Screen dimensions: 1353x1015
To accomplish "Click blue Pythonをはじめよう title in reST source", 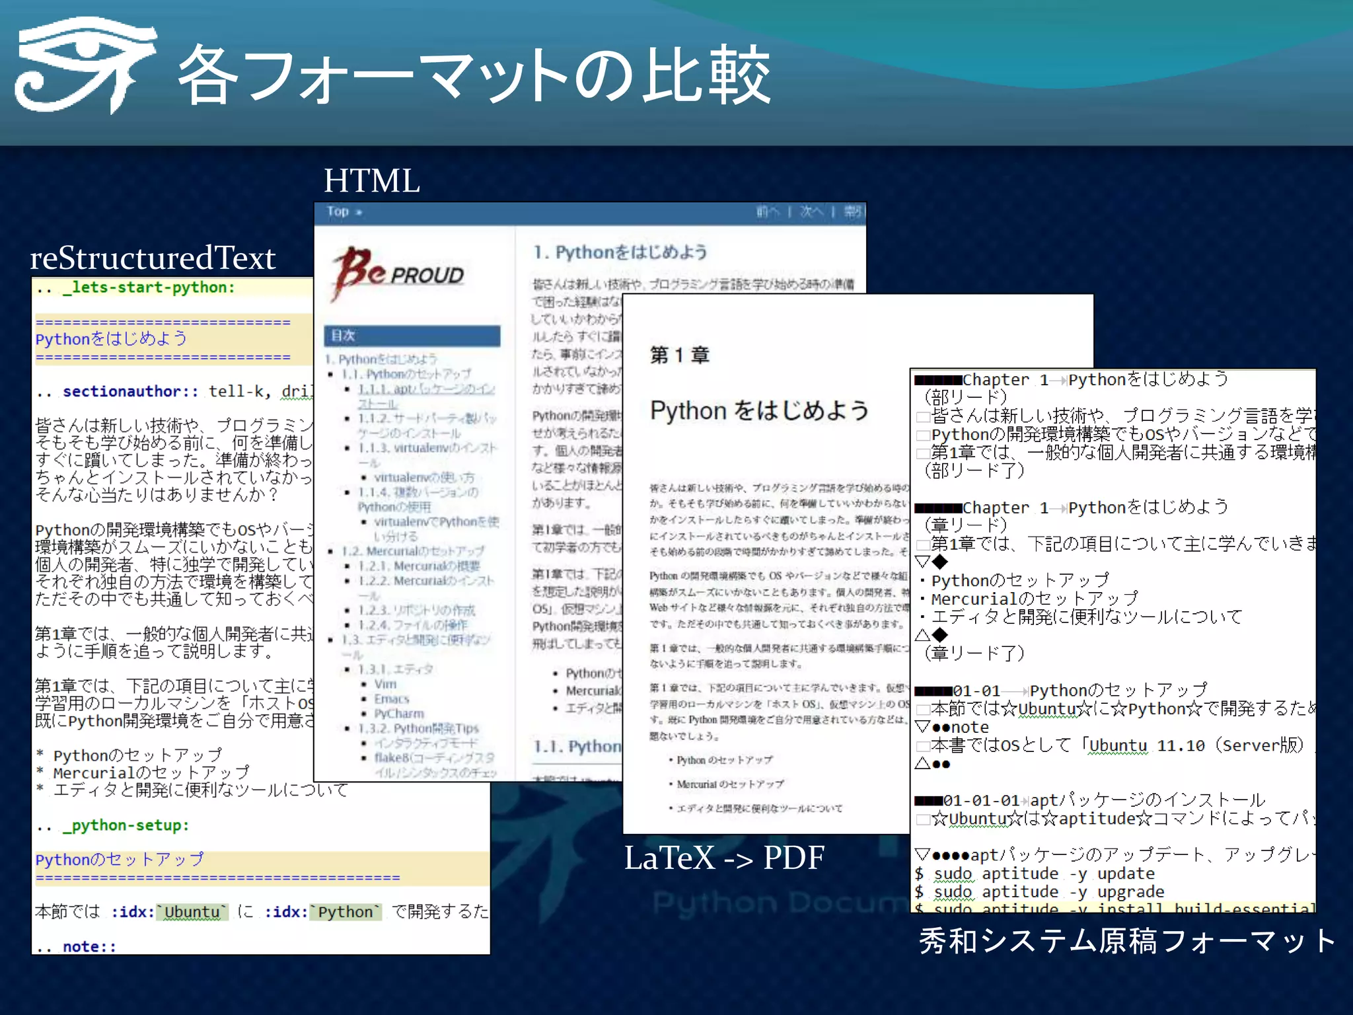I will 111,338.
